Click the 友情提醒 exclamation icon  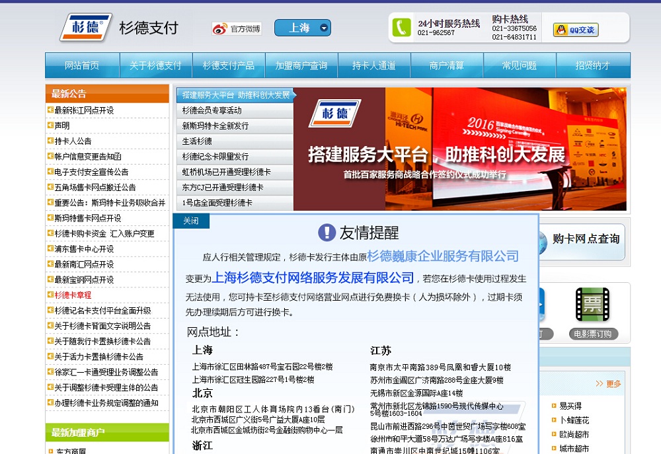click(327, 232)
